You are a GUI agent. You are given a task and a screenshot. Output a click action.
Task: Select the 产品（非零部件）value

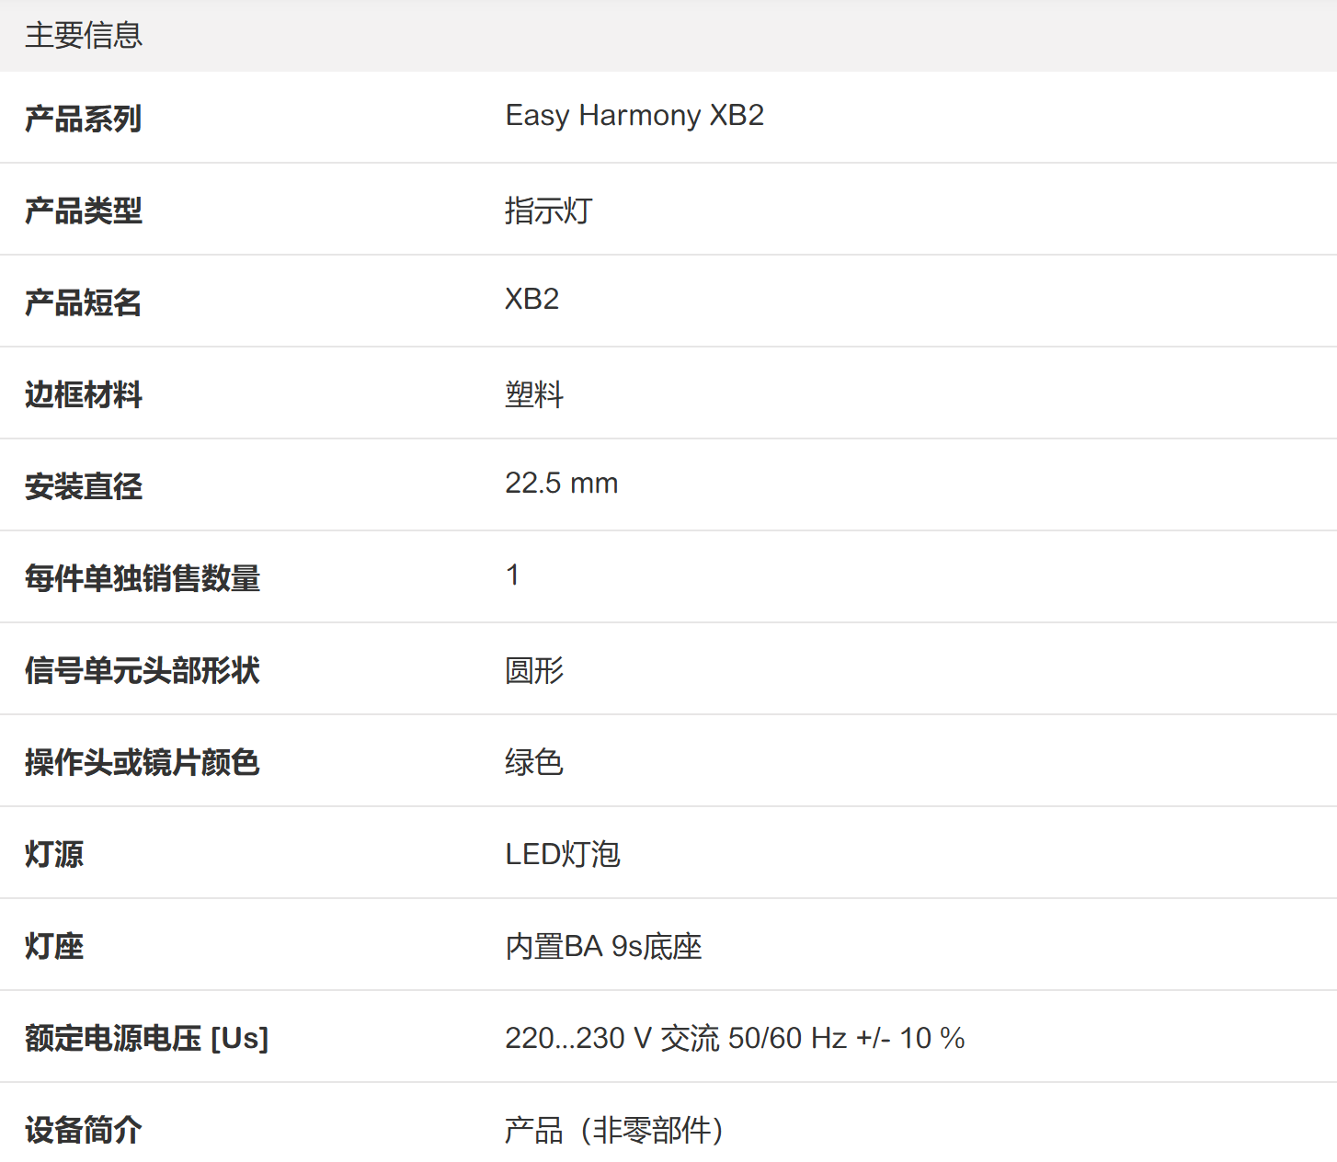coord(613,1130)
